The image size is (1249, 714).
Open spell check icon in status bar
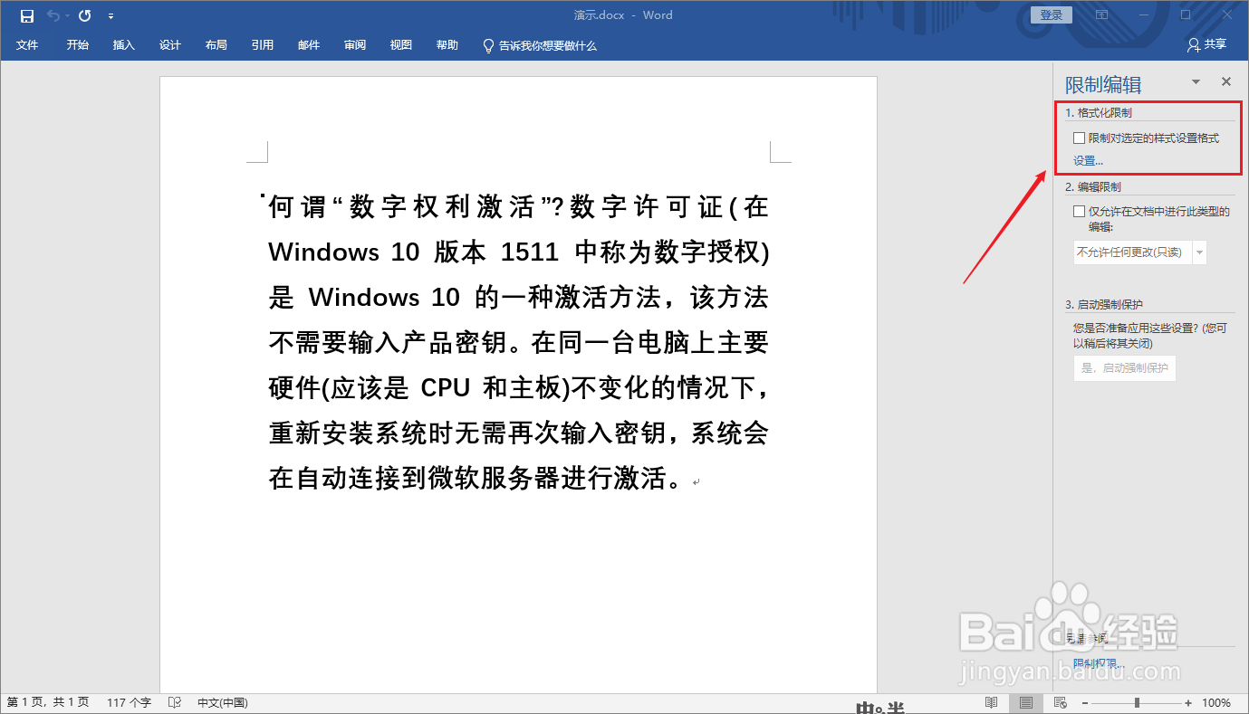[x=176, y=701]
